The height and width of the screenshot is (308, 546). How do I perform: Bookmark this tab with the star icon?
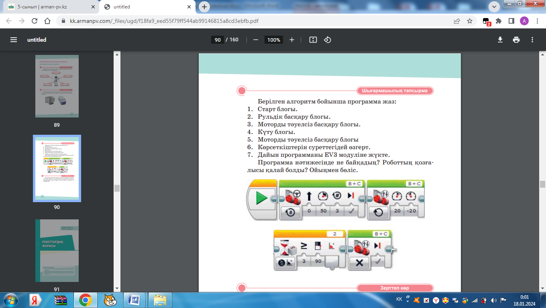(x=470, y=21)
